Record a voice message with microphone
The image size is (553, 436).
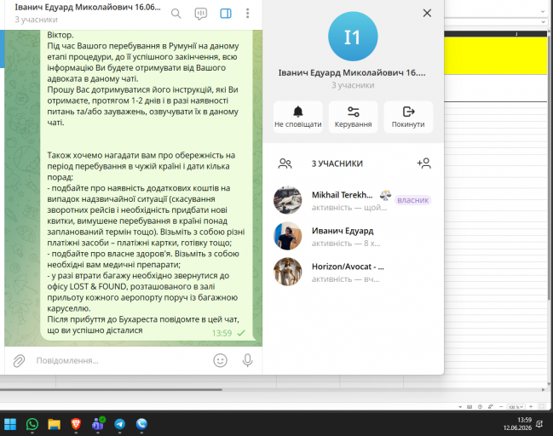coord(248,360)
